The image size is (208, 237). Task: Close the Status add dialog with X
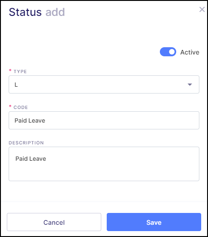point(202,10)
